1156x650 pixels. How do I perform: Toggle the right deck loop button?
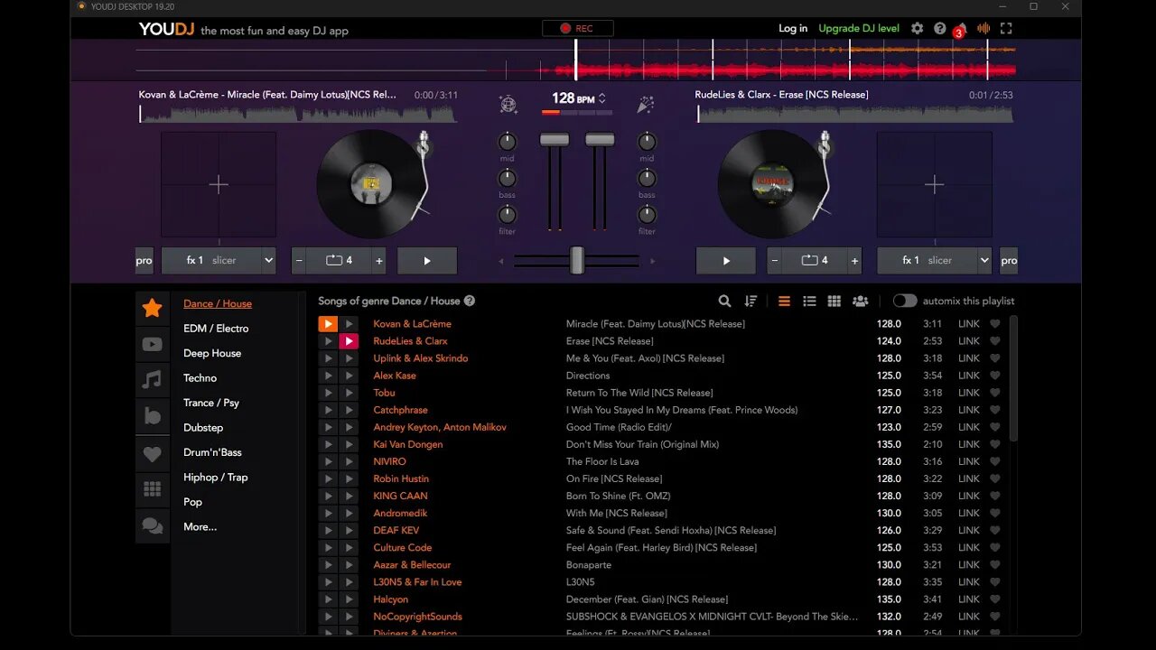[815, 261]
